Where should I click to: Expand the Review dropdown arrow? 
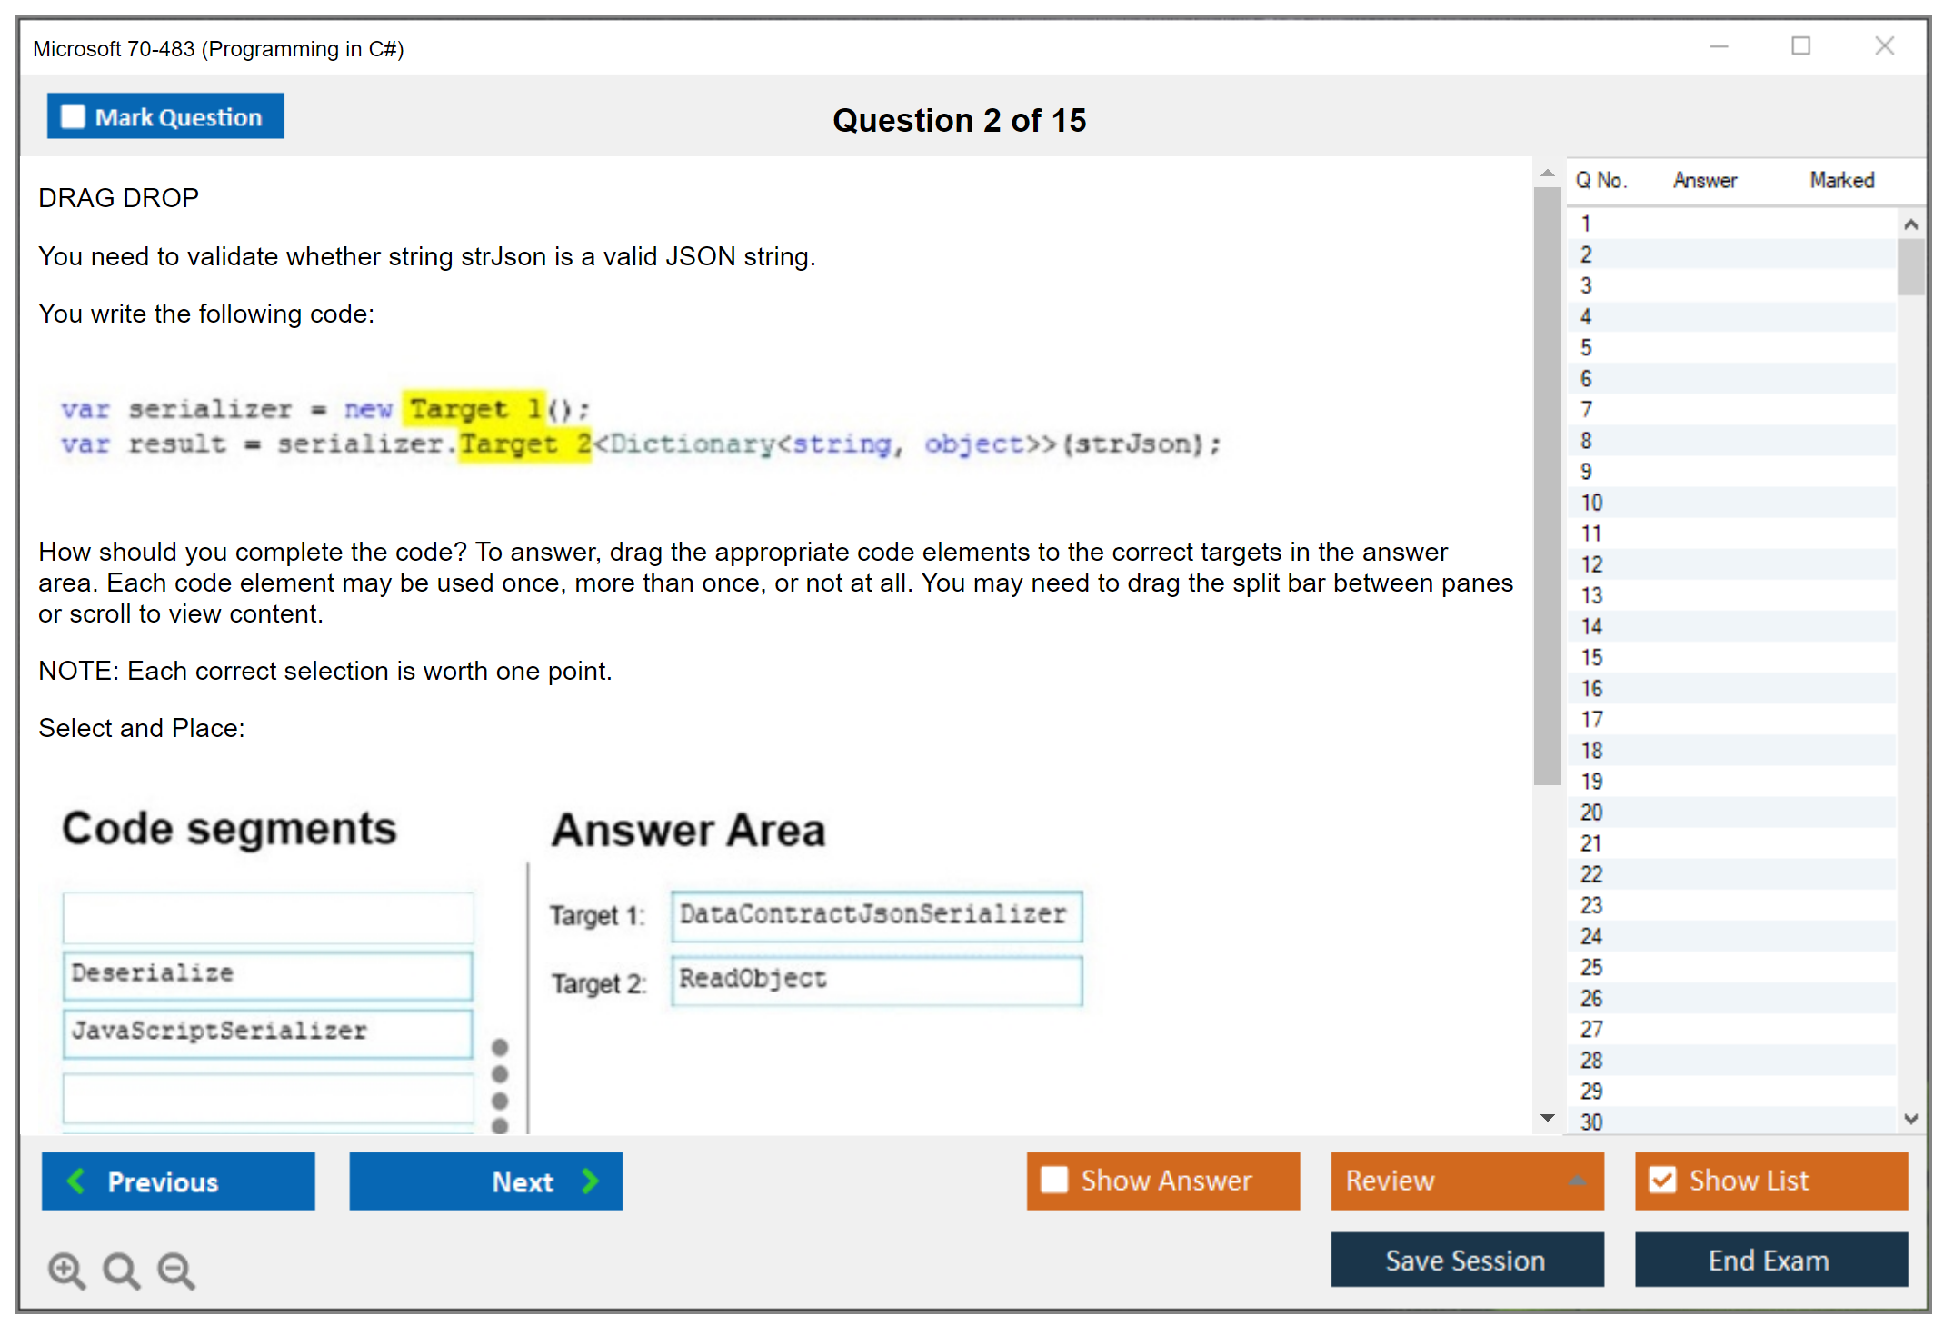tap(1577, 1181)
